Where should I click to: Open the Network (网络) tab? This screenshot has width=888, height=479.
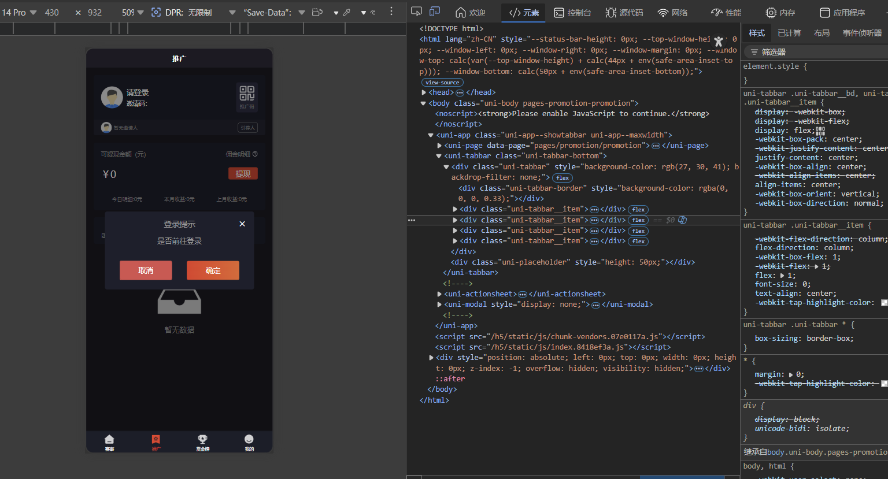(x=672, y=13)
